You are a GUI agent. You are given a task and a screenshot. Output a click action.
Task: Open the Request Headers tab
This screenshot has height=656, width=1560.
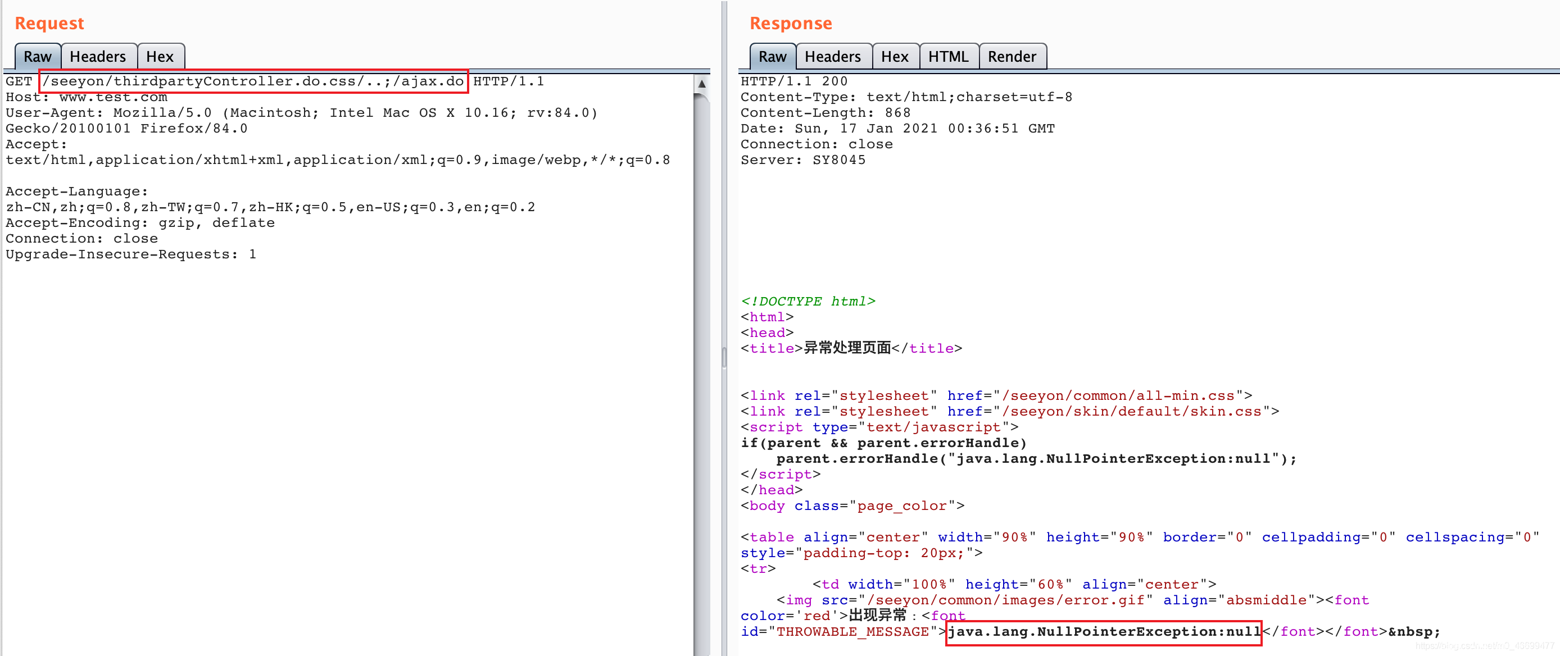(98, 56)
